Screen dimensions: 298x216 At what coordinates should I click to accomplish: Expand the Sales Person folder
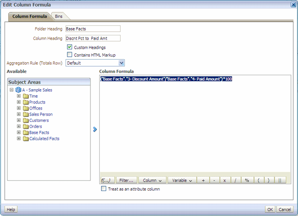pyautogui.click(x=19, y=114)
